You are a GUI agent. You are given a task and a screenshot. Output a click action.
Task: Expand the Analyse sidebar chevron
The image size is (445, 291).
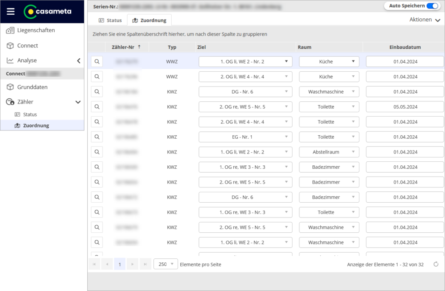pos(79,60)
